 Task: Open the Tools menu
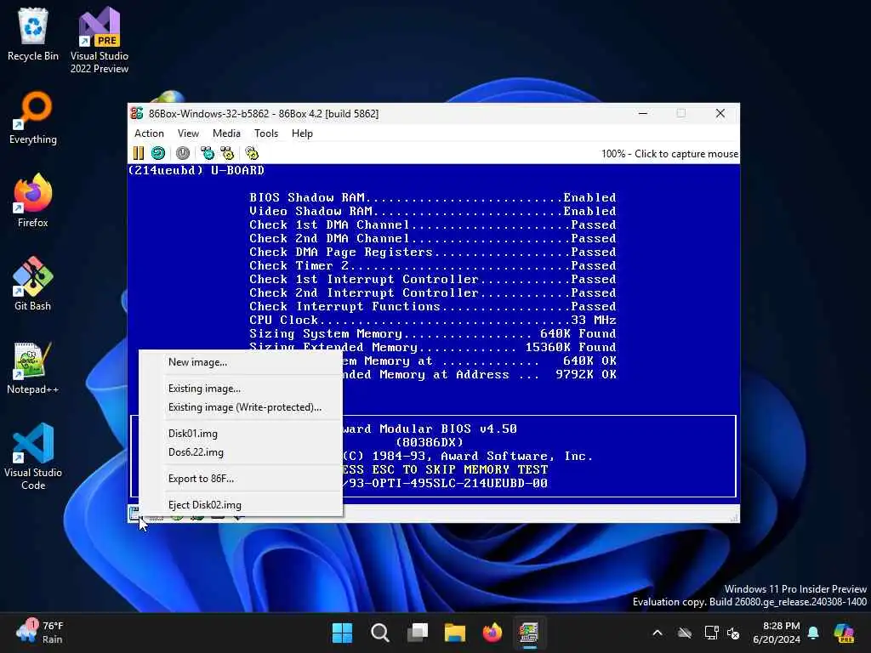pyautogui.click(x=266, y=133)
